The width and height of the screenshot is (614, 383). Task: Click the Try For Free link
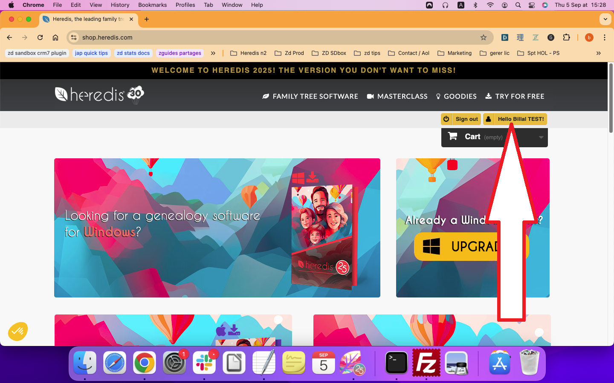(515, 97)
